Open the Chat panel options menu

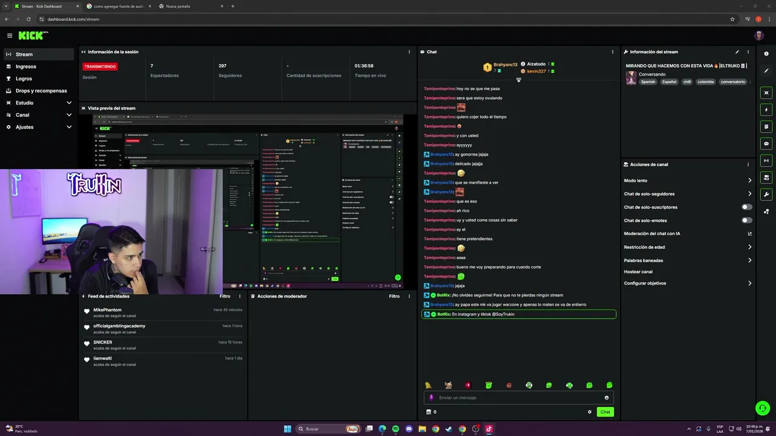pyautogui.click(x=612, y=52)
